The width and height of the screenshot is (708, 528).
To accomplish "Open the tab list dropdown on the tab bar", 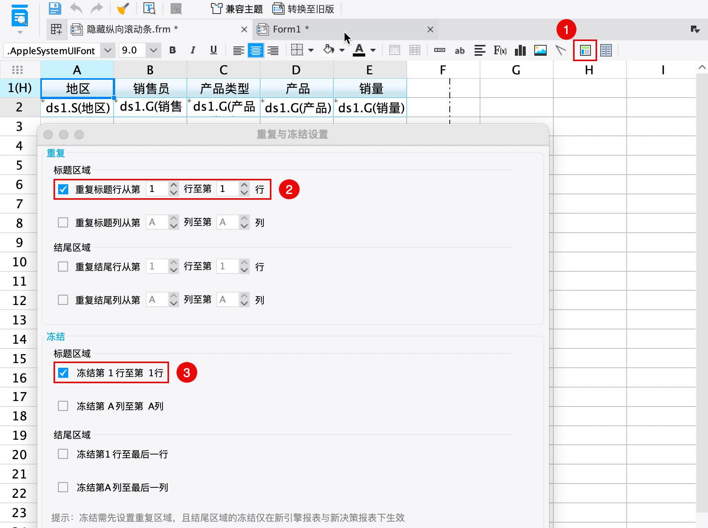I will [695, 29].
